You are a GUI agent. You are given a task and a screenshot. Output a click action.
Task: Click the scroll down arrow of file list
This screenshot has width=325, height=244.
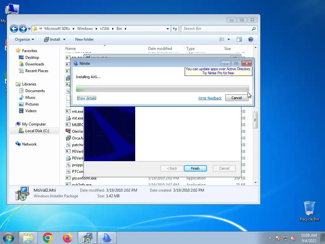pyautogui.click(x=255, y=183)
